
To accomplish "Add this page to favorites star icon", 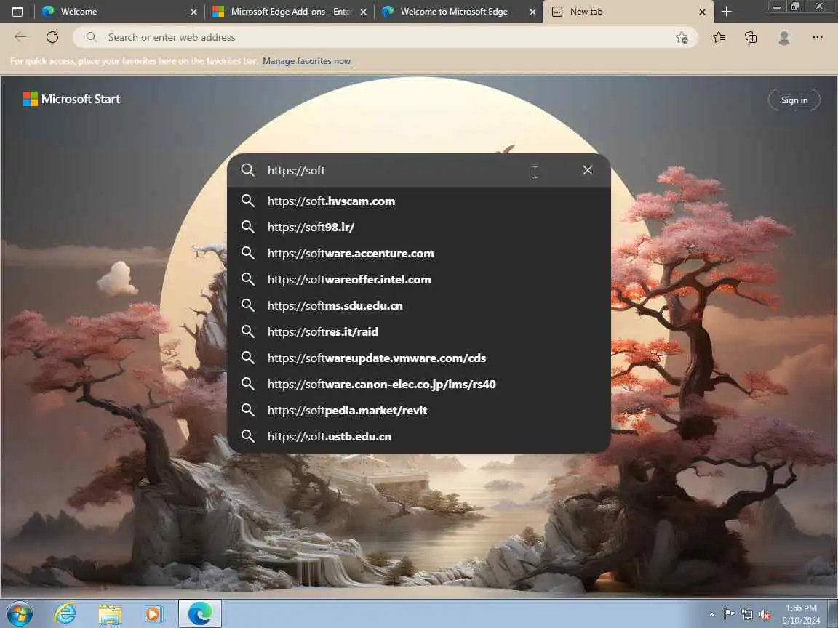I will click(682, 37).
